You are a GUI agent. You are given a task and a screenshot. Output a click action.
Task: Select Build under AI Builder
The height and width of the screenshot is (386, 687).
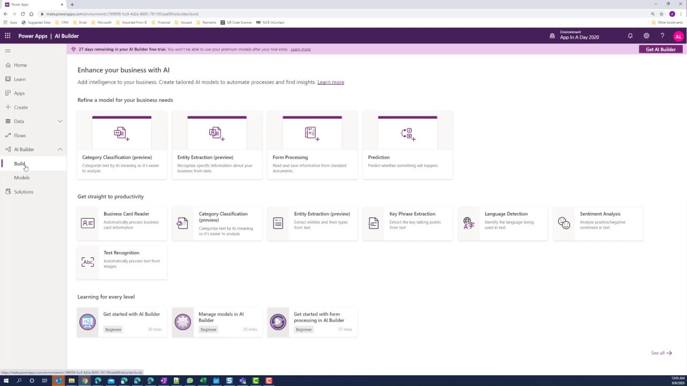pyautogui.click(x=19, y=164)
